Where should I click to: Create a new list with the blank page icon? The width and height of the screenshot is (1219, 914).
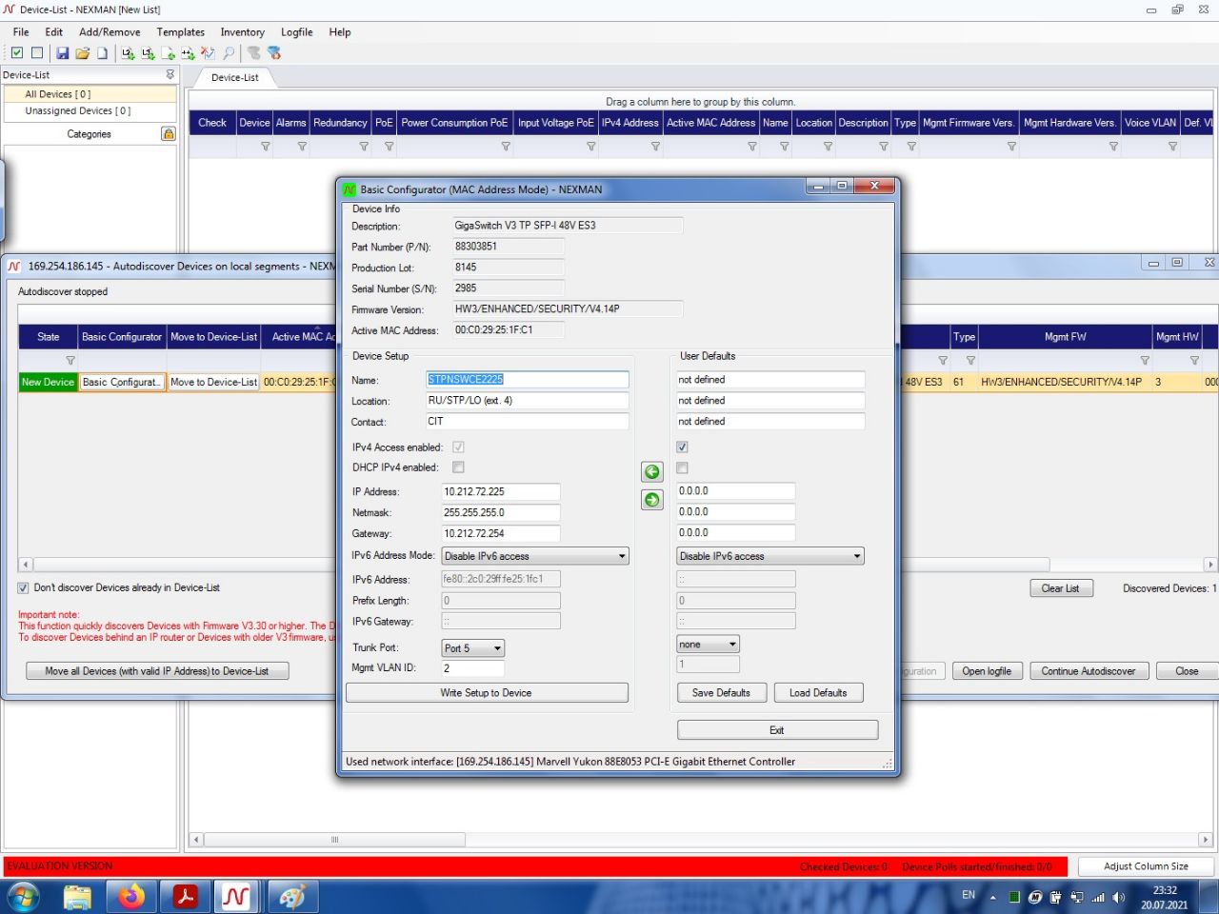click(102, 53)
